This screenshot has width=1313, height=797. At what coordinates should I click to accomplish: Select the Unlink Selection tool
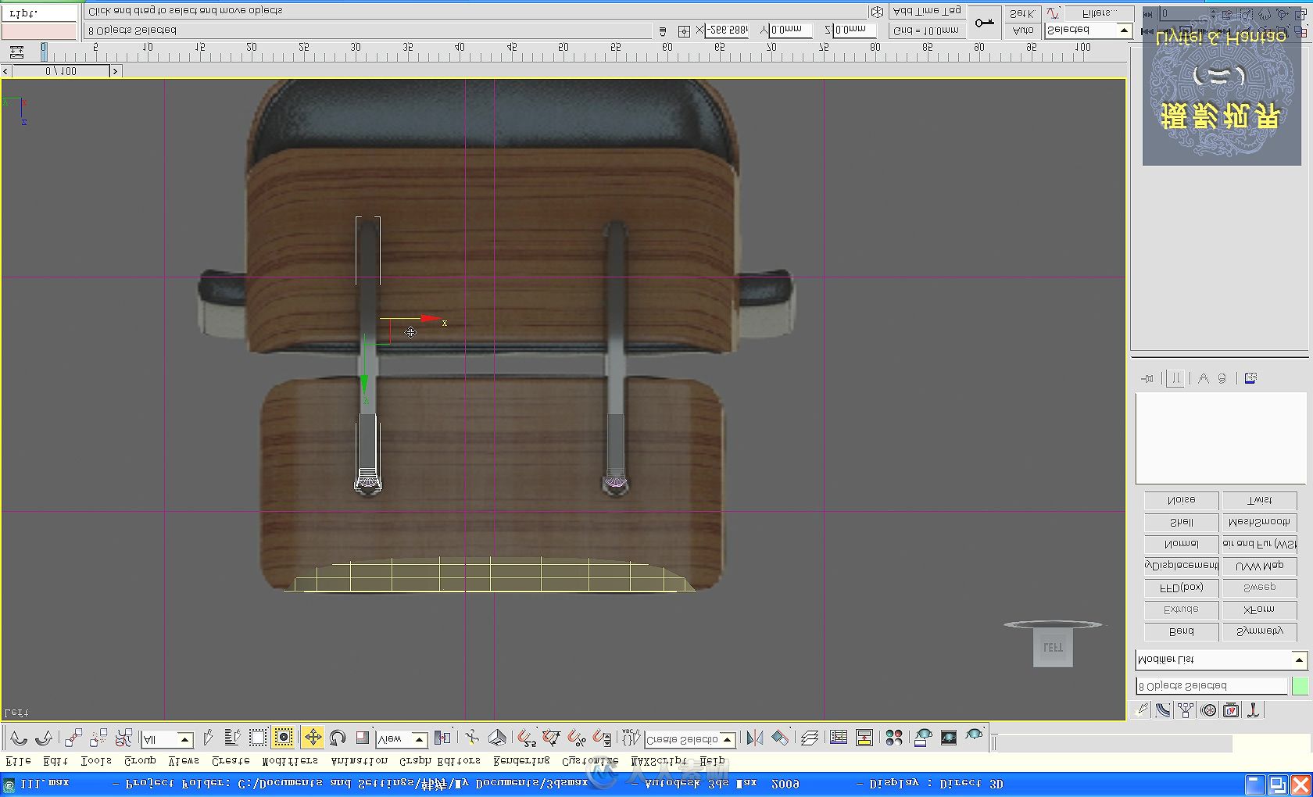[x=98, y=738]
